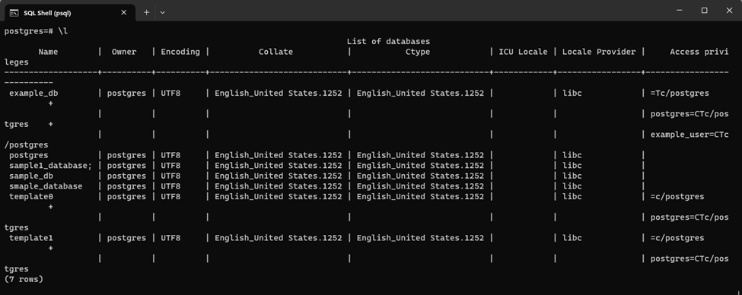742x295 pixels.
Task: Minimize the terminal window
Action: pyautogui.click(x=679, y=11)
